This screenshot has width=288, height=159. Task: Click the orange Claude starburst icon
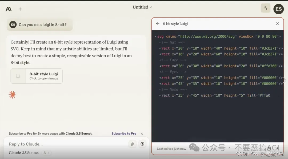pyautogui.click(x=12, y=95)
